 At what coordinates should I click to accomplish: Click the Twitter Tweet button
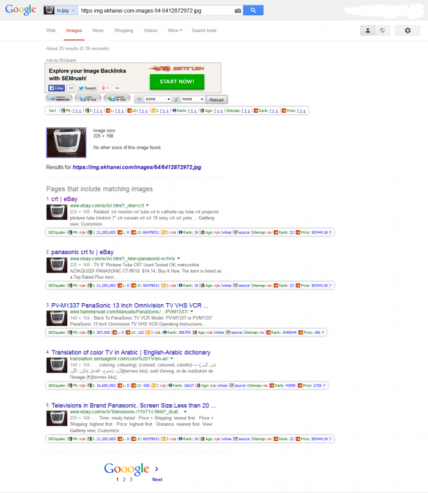pyautogui.click(x=87, y=88)
